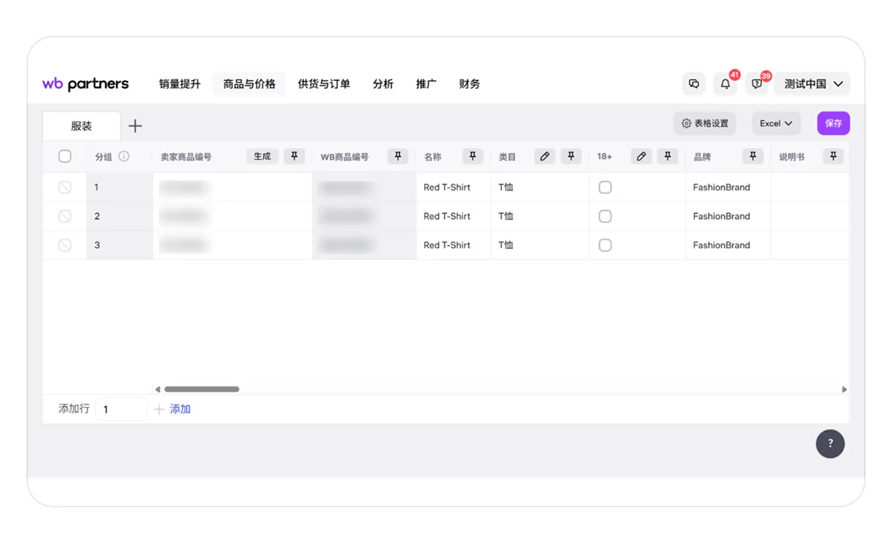Click the horizontal scrollbar thumb
The image size is (892, 543).
(202, 389)
